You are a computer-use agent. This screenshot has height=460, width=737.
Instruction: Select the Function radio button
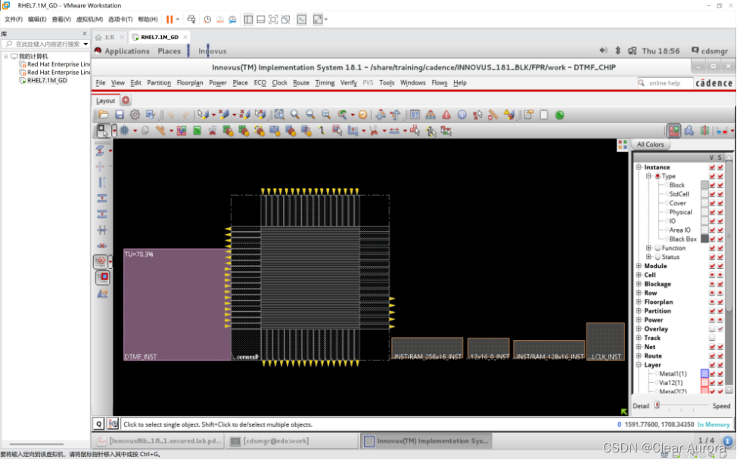pyautogui.click(x=658, y=248)
